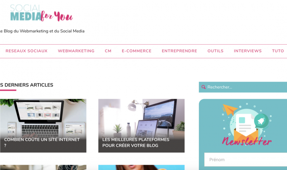287x170 pixels.
Task: Open the Combien coûte un site internet title
Action: [42, 143]
